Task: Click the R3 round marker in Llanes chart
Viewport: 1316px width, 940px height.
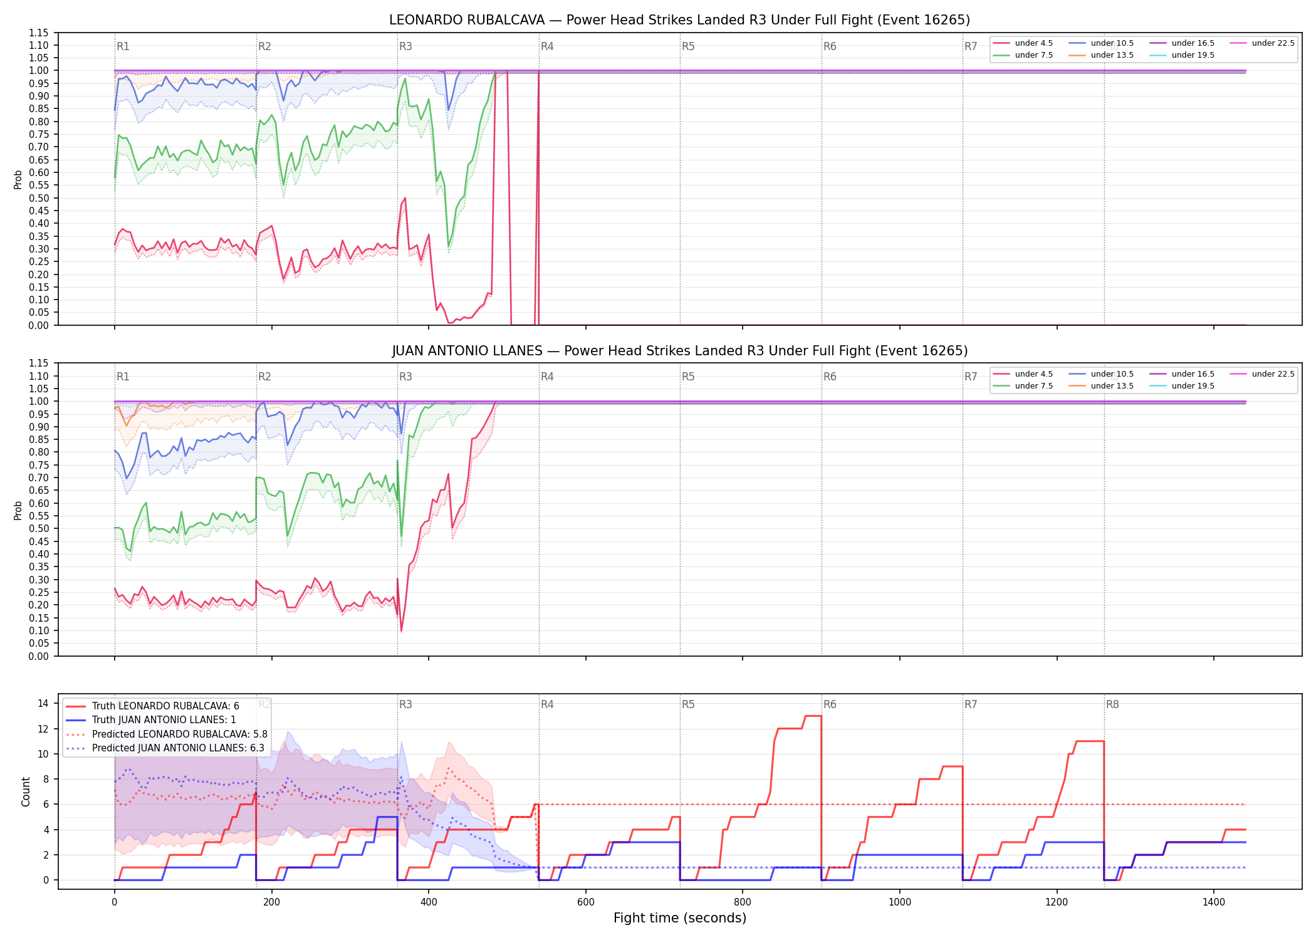Action: click(405, 377)
